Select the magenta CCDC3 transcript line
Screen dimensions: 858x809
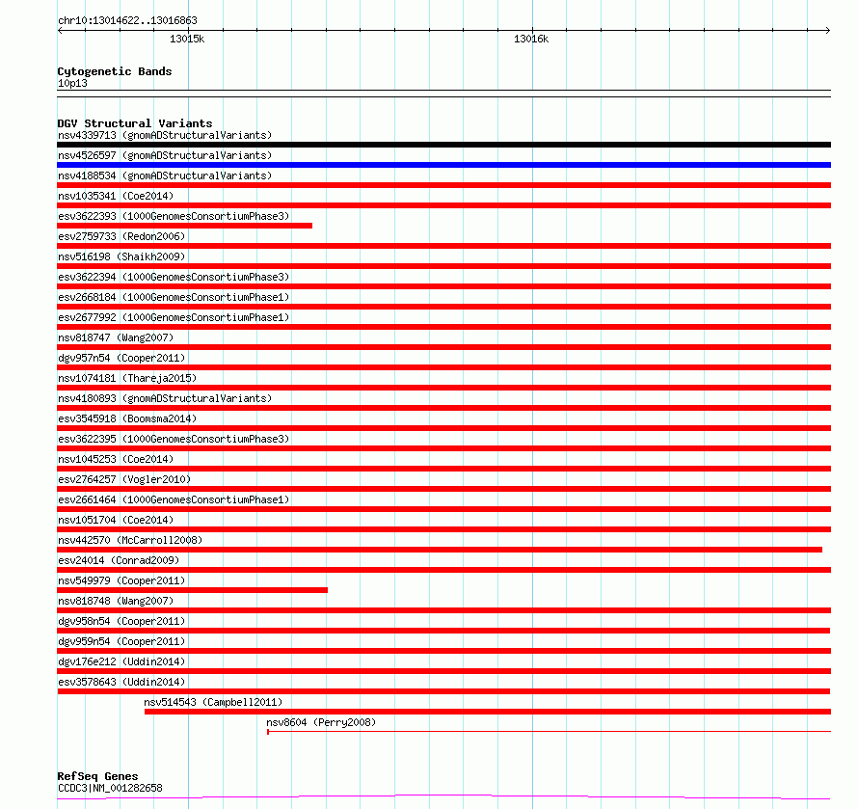click(x=443, y=797)
